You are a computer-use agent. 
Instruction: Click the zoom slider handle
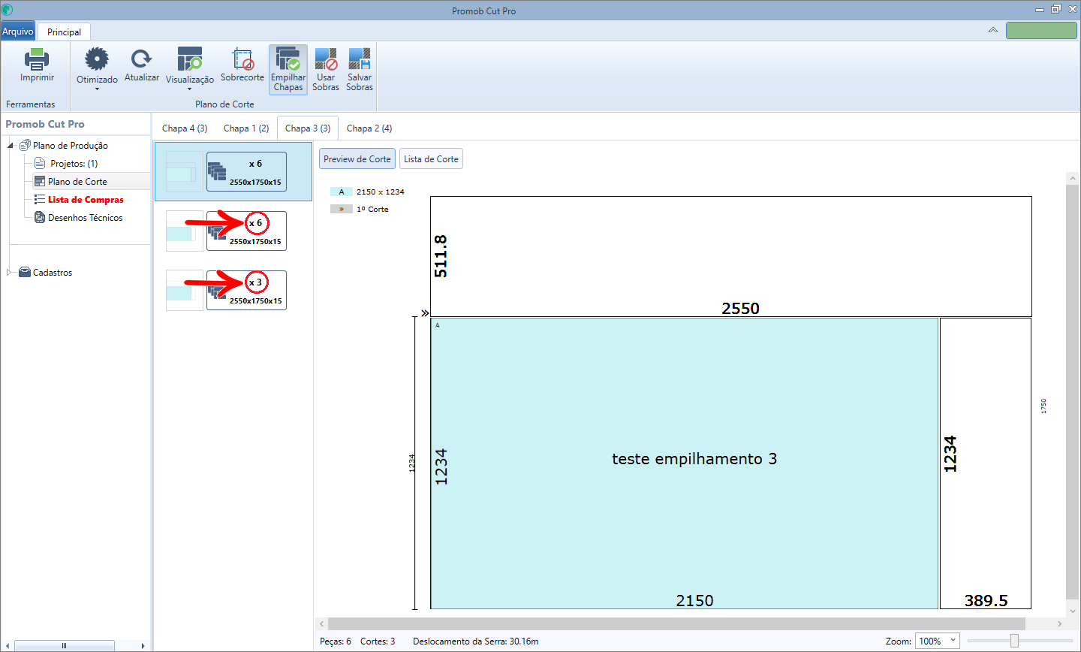(x=1014, y=641)
